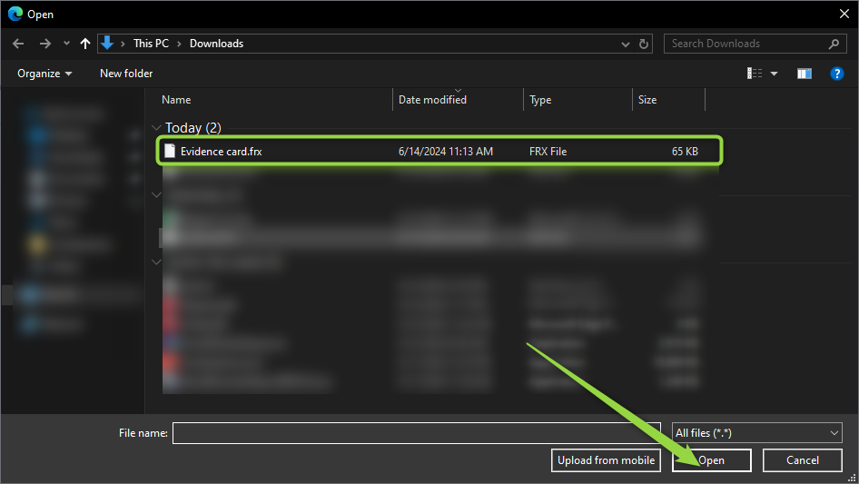This screenshot has height=484, width=859.
Task: Collapse the Today group
Action: pos(155,128)
